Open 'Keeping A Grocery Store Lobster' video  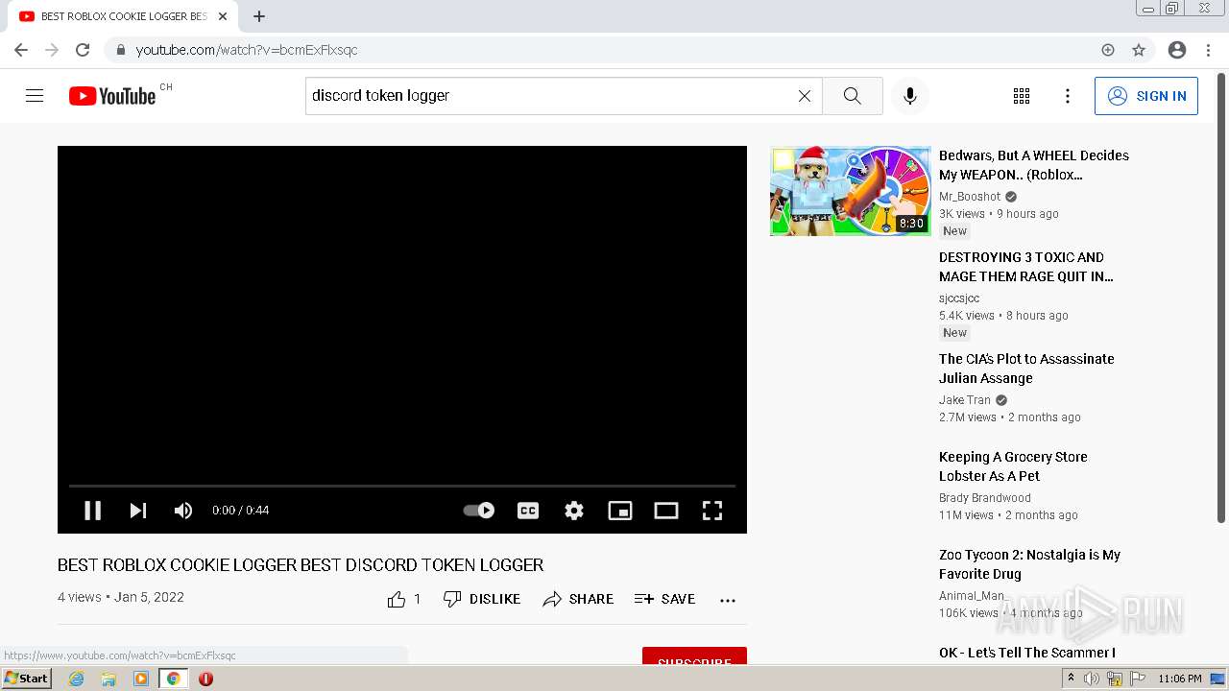click(1013, 466)
